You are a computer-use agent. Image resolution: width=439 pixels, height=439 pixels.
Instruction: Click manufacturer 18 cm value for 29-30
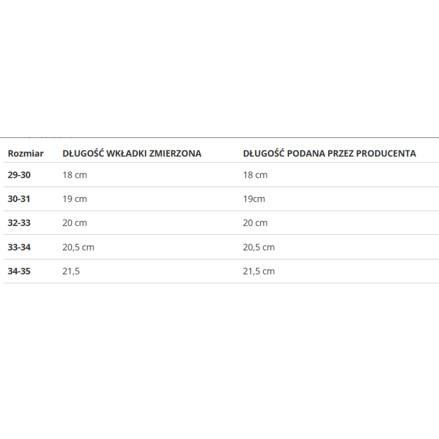pyautogui.click(x=255, y=175)
